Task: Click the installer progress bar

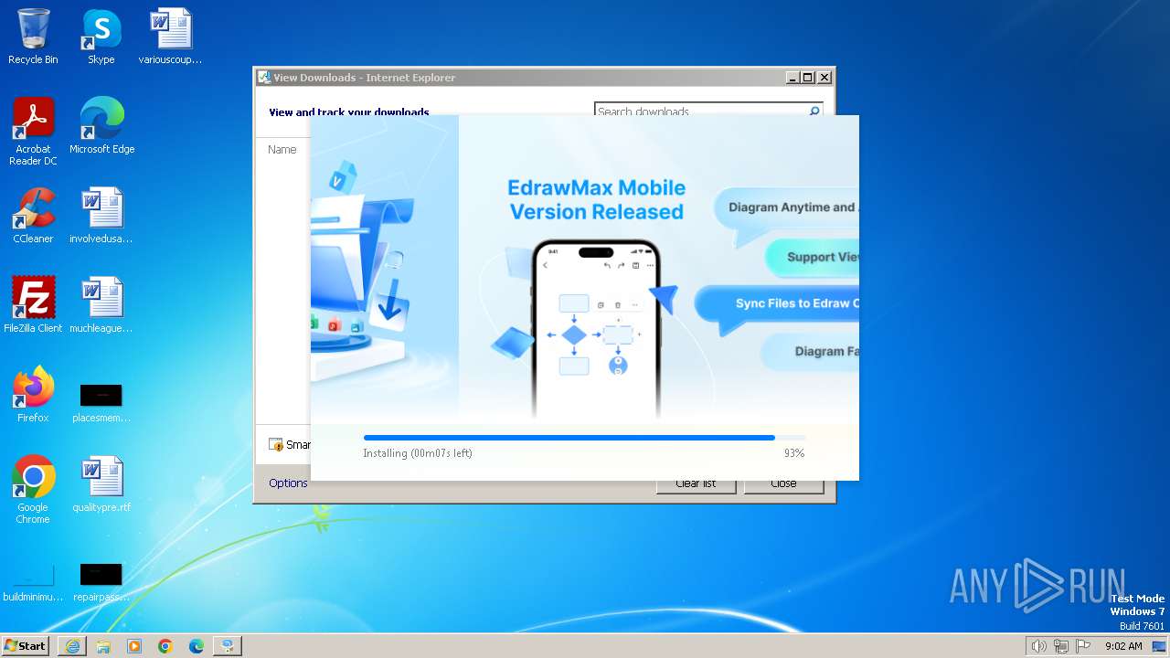Action: click(x=584, y=438)
